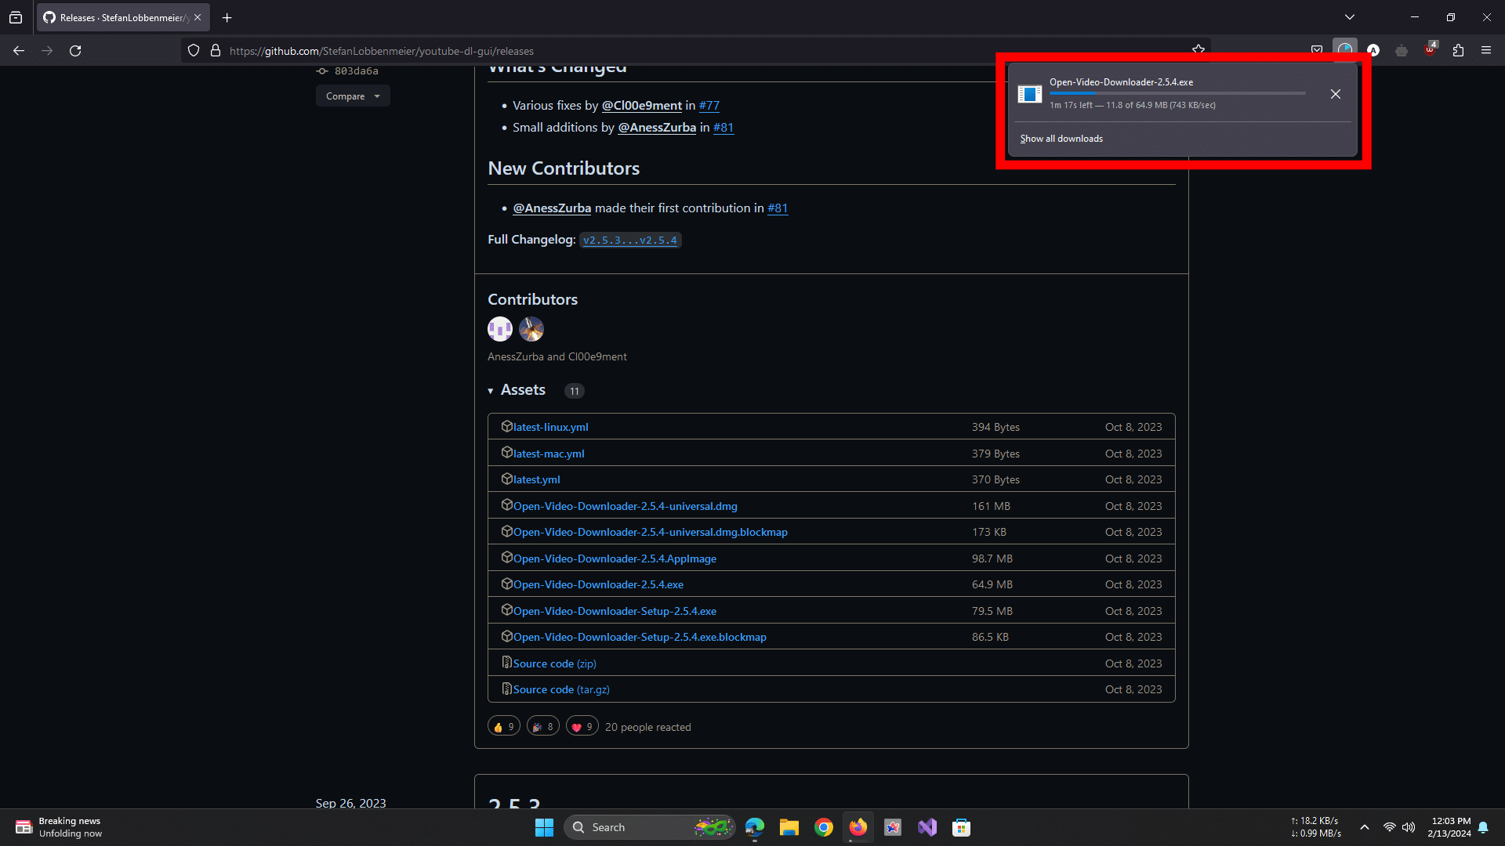Toggle the party popper reaction
The image size is (1505, 846).
[542, 727]
